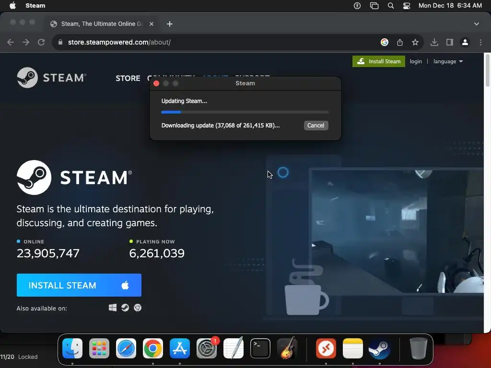Click the Google icon in the address bar

click(x=385, y=42)
